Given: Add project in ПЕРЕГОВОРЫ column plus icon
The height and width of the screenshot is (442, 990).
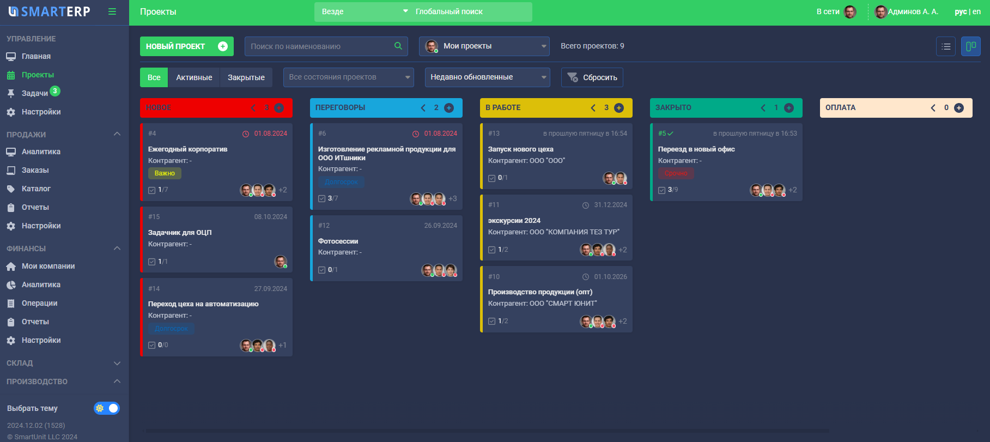Looking at the screenshot, I should tap(449, 108).
